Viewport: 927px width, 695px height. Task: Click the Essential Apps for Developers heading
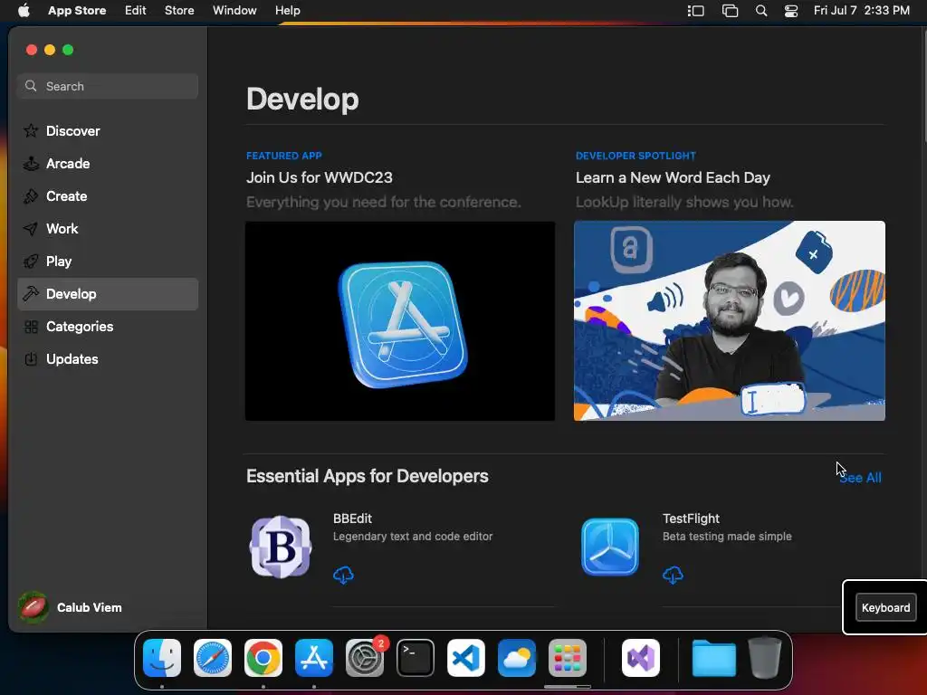(x=368, y=476)
